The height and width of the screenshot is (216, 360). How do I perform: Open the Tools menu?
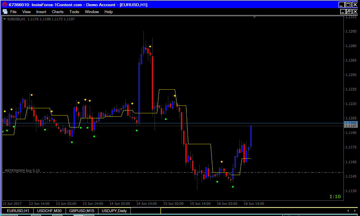point(74,12)
